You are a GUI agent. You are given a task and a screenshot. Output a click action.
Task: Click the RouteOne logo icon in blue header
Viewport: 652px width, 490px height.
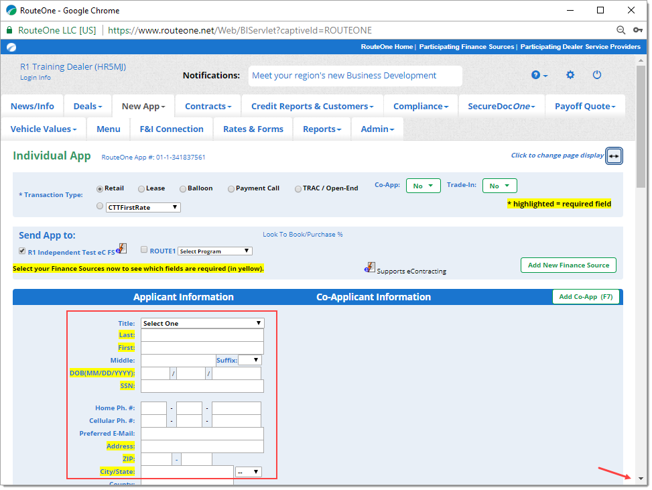click(x=11, y=48)
